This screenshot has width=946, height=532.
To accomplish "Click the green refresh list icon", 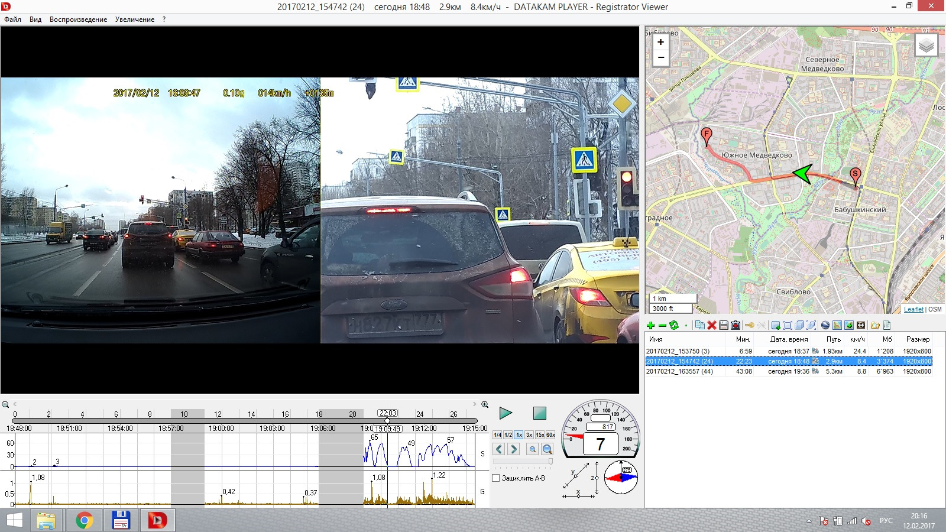I will point(674,326).
